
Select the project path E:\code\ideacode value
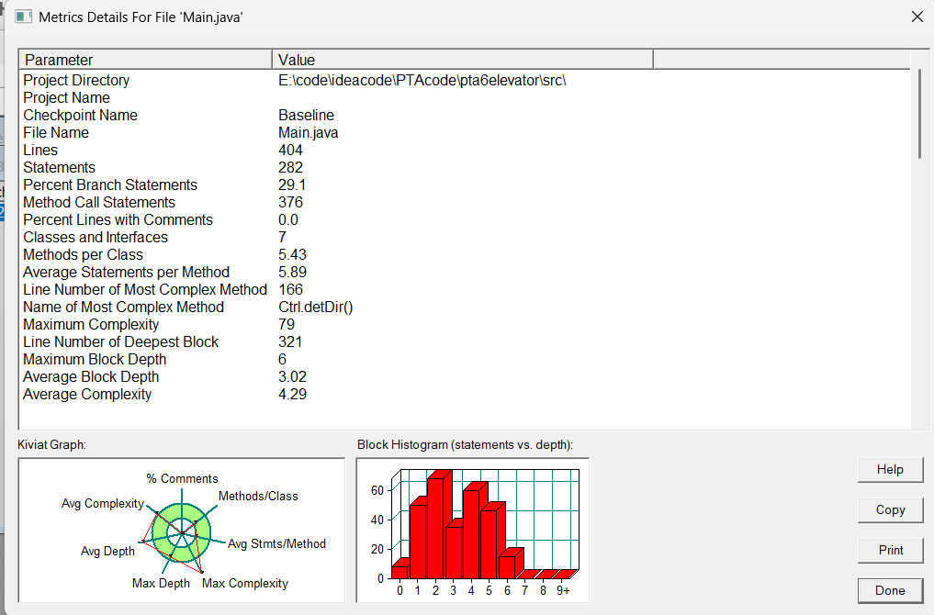422,81
